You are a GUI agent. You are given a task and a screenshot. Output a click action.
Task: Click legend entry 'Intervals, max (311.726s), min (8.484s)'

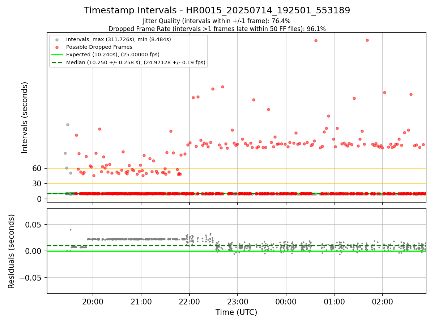[x=119, y=39]
